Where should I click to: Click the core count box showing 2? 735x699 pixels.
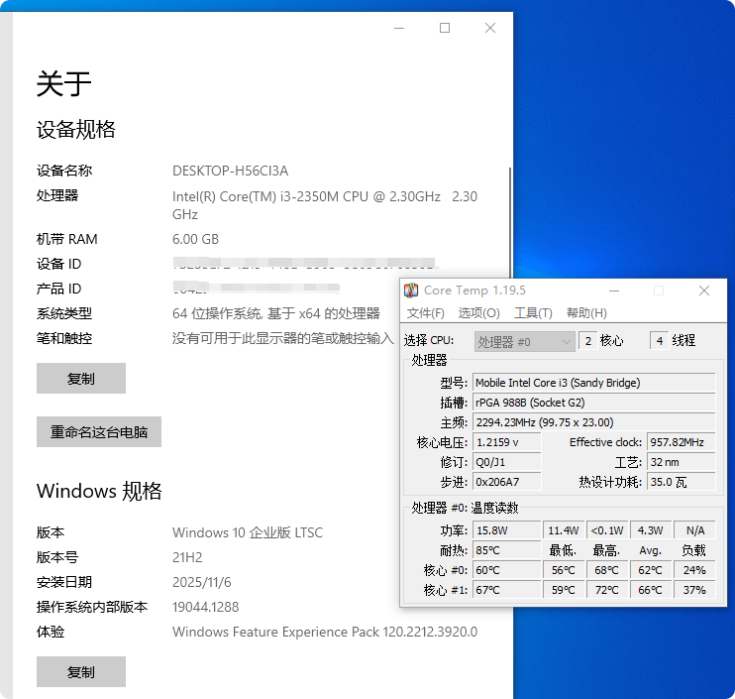(x=587, y=341)
